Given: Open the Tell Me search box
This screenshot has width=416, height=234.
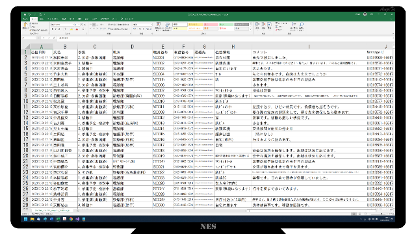Looking at the screenshot, I should tap(127, 19).
